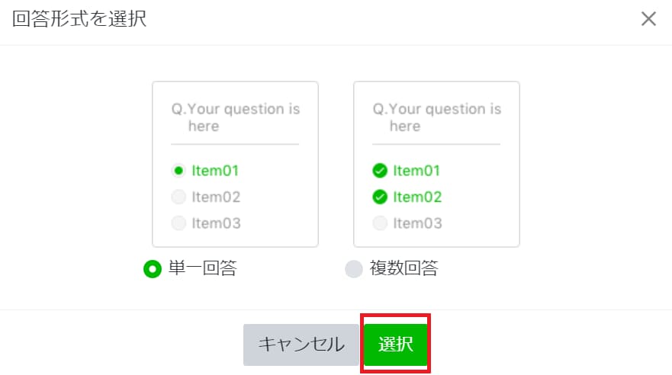Click the 回答形式を選択 dialog title
The height and width of the screenshot is (375, 672).
pos(79,19)
